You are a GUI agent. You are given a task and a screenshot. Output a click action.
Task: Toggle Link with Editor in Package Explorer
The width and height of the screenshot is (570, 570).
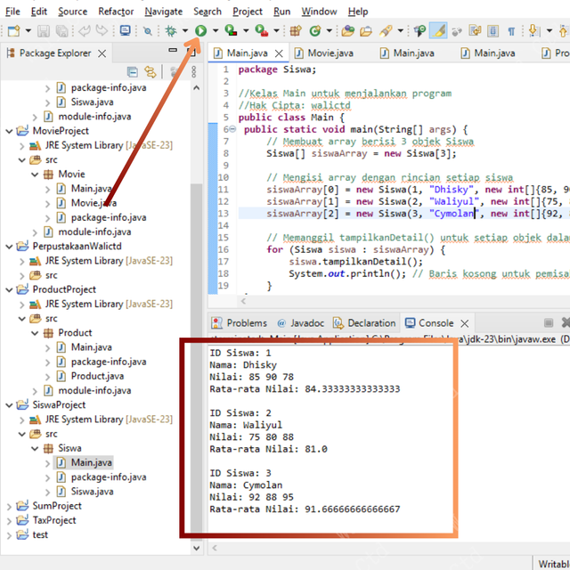pyautogui.click(x=150, y=72)
